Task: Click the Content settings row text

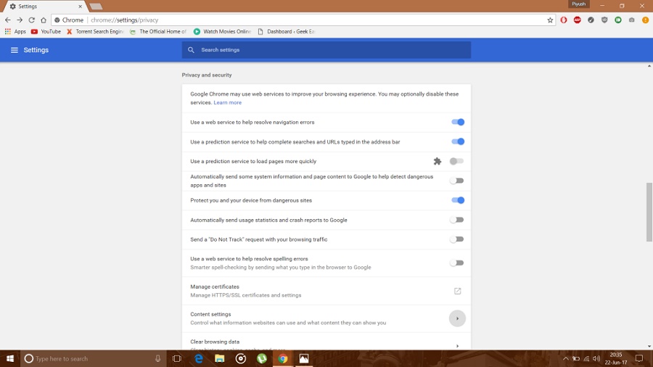Action: click(210, 314)
